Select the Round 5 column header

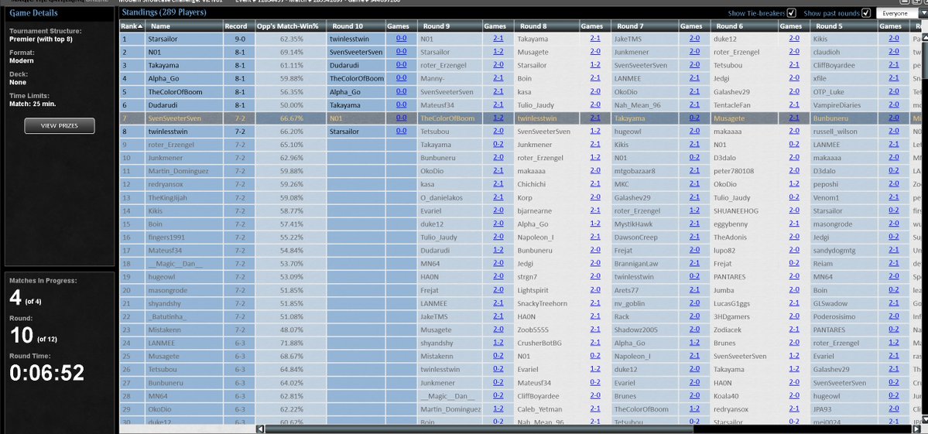click(x=843, y=26)
